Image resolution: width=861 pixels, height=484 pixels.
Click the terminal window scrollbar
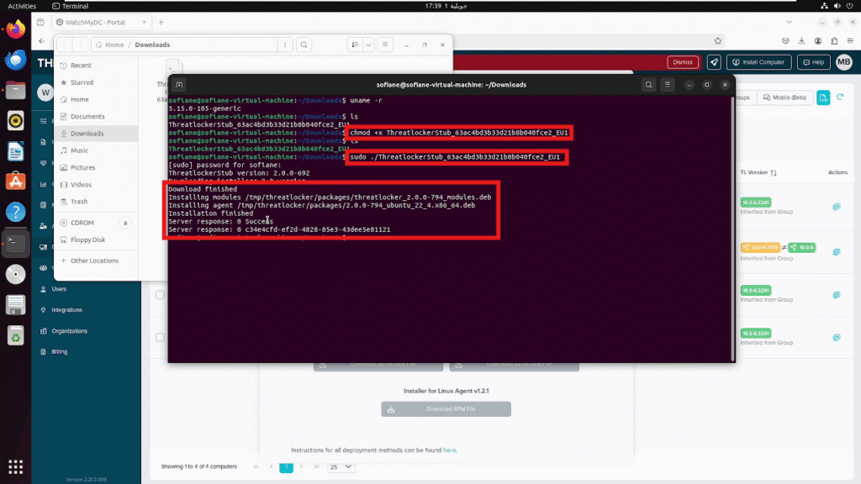click(732, 229)
